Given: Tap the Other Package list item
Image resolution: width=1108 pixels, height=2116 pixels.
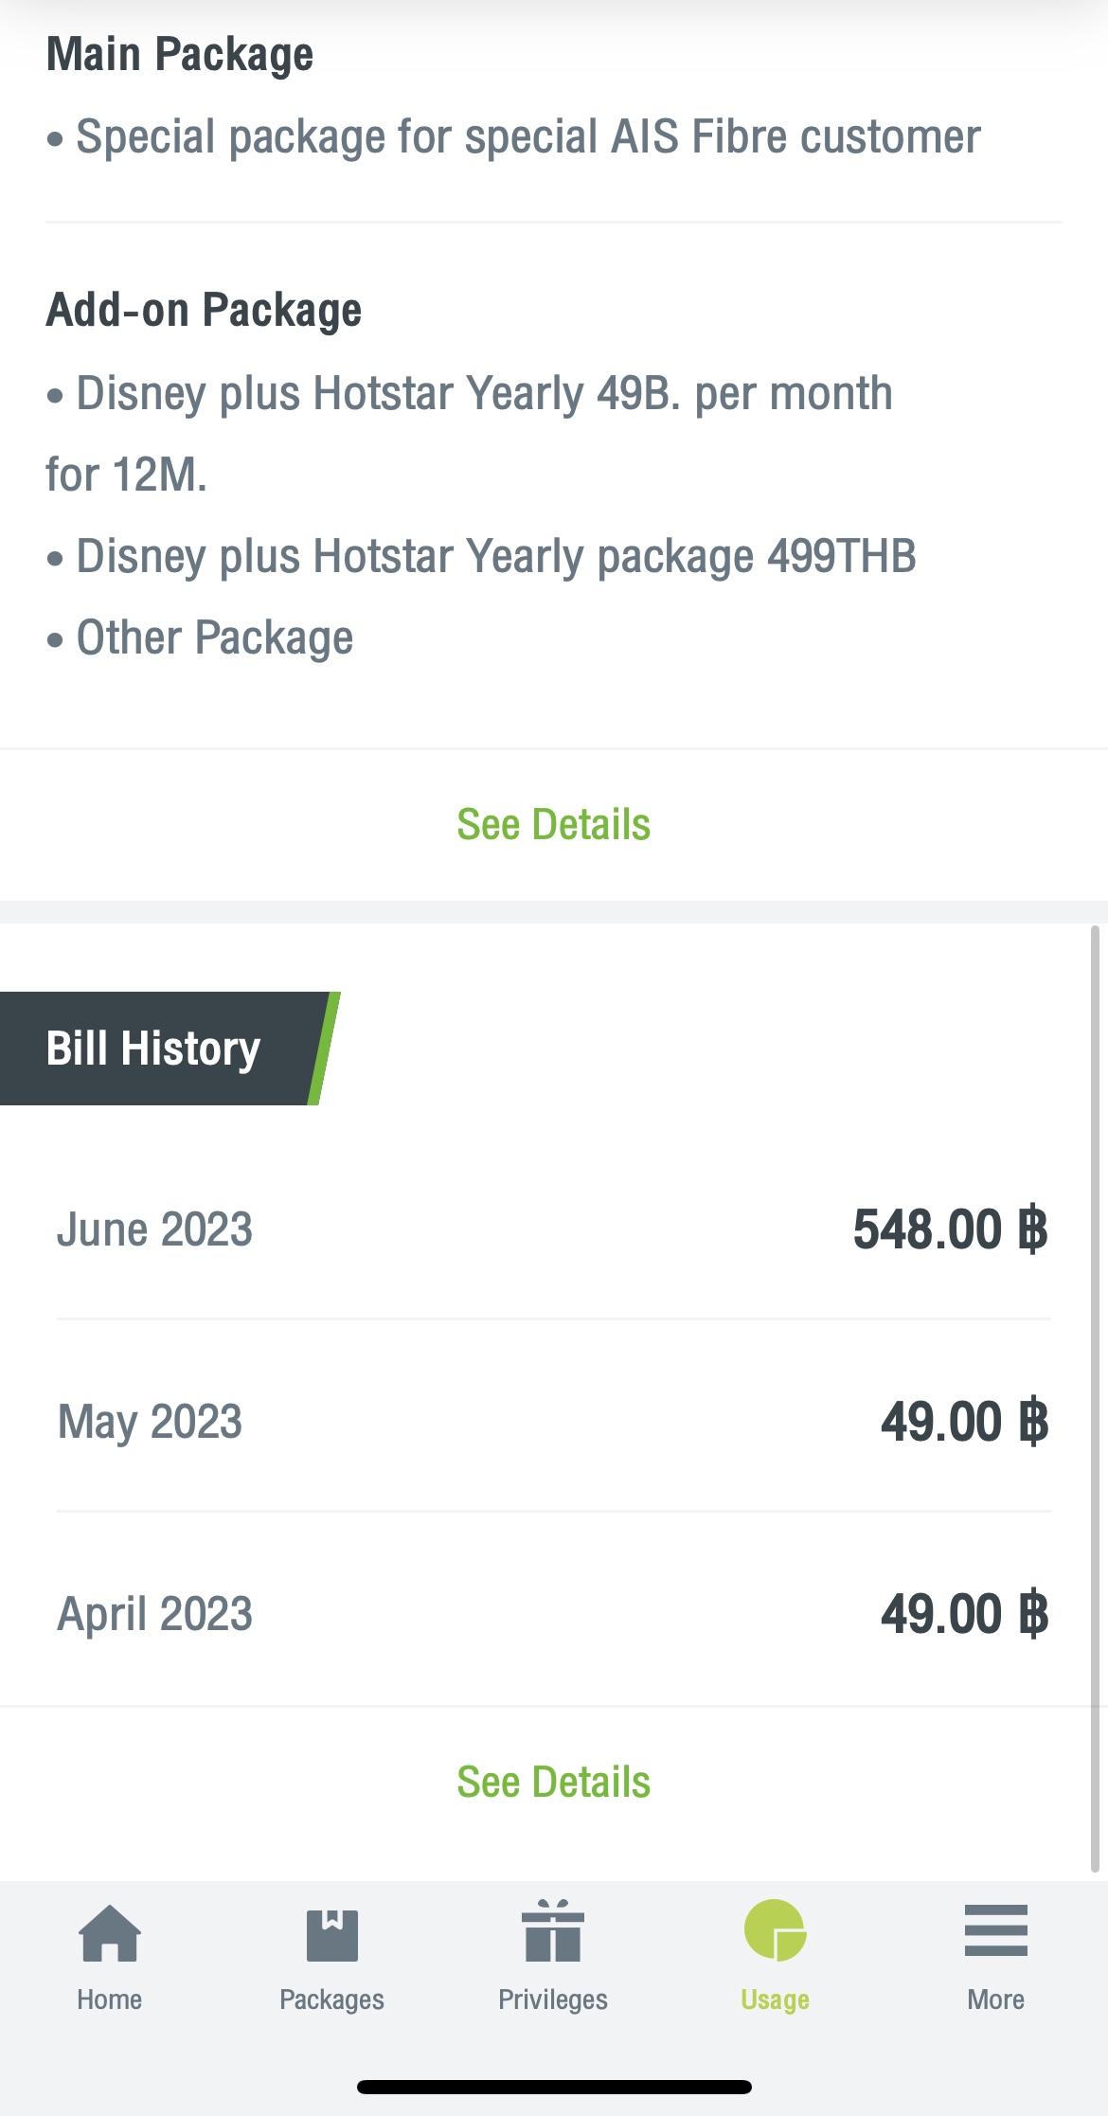Looking at the screenshot, I should [x=200, y=638].
